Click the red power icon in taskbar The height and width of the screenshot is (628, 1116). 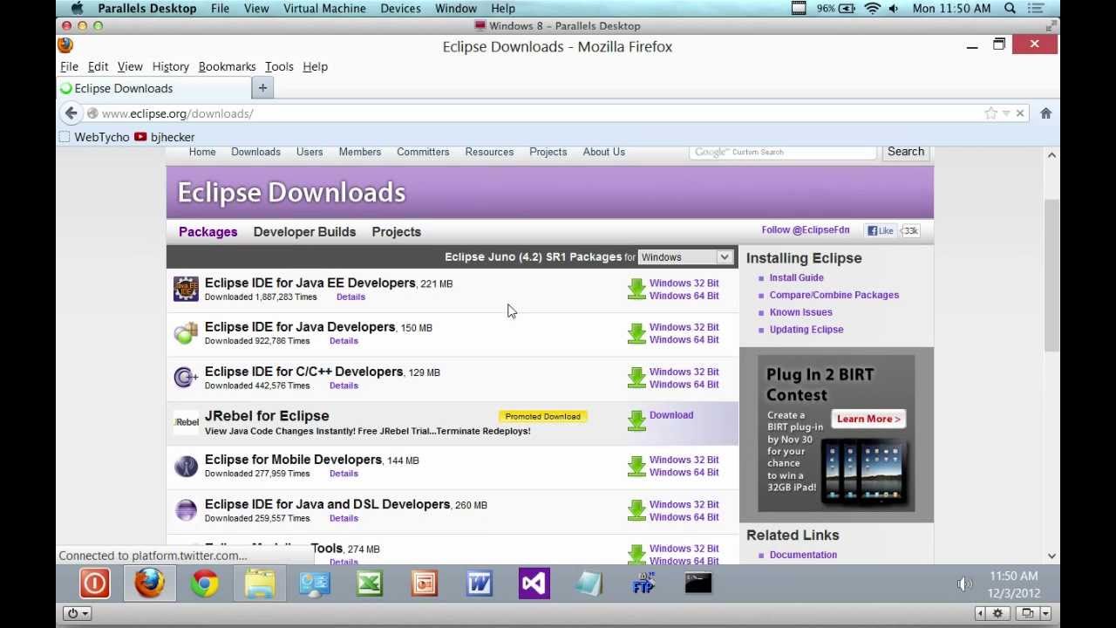click(94, 584)
